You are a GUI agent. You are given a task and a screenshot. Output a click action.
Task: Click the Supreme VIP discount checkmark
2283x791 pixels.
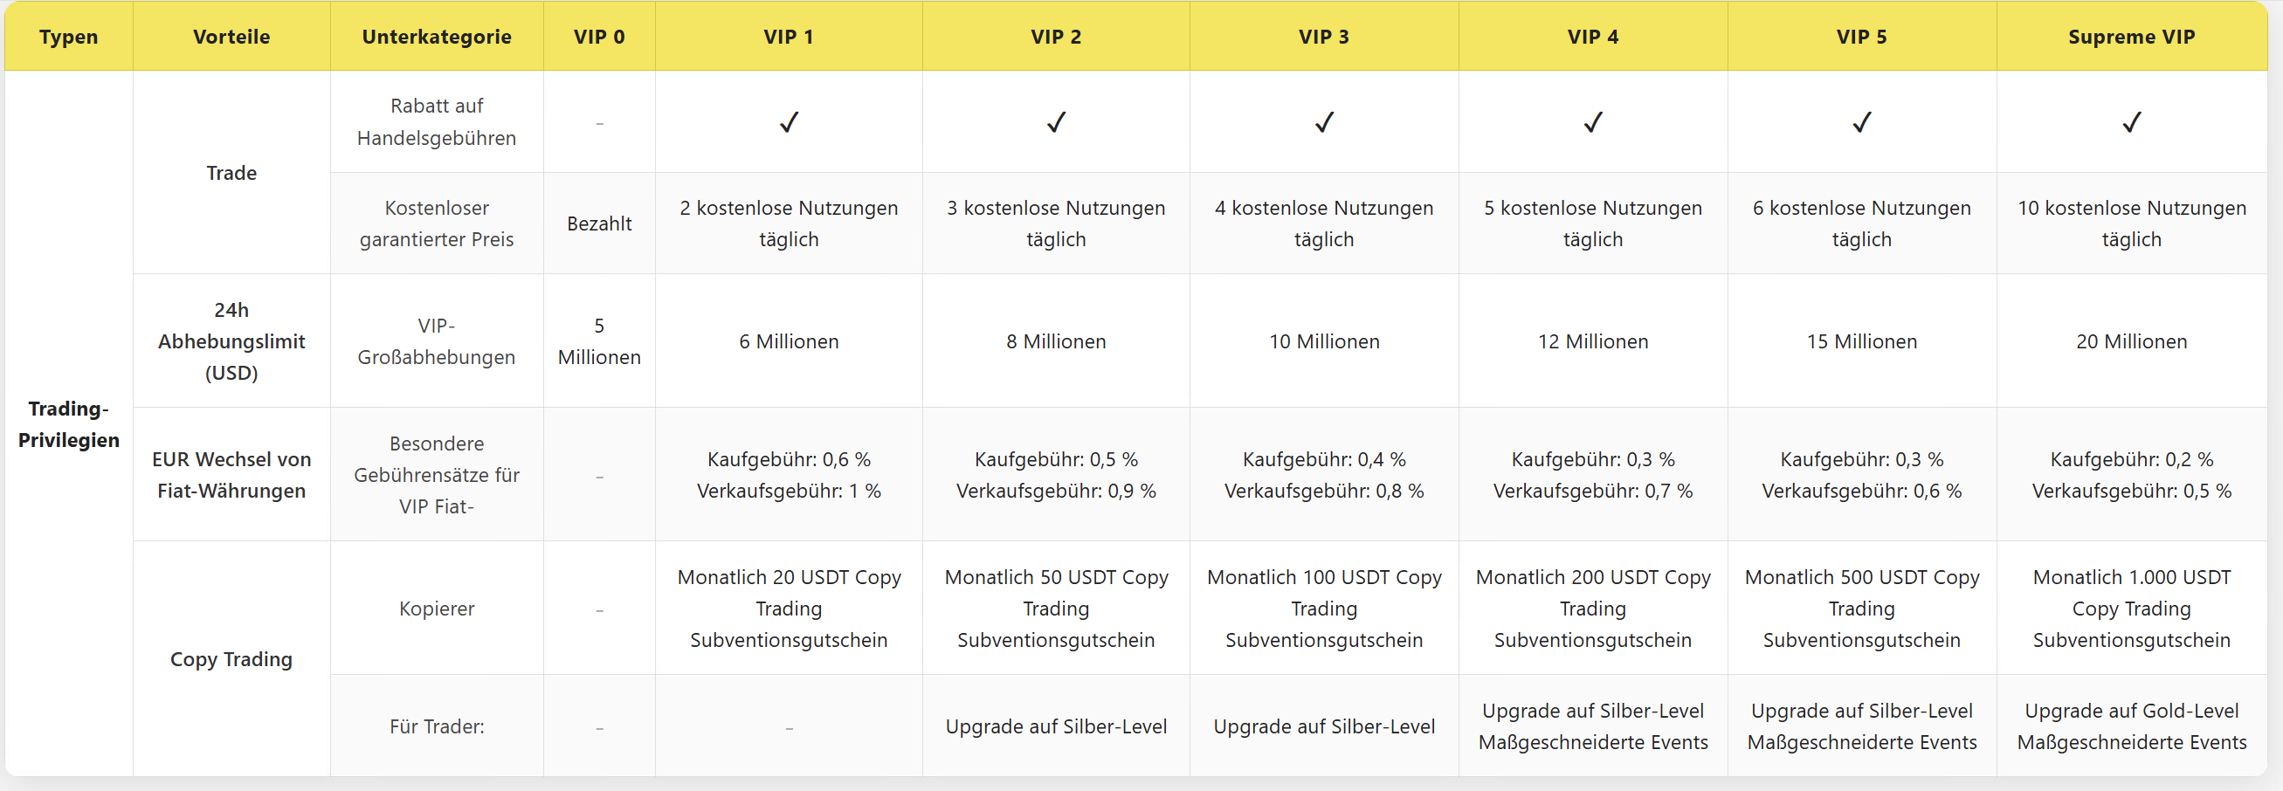2131,122
